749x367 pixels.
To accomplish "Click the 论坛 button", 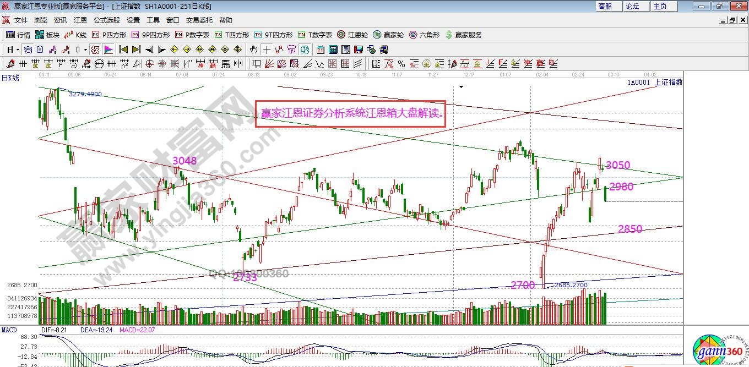I will [632, 6].
